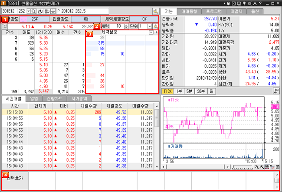This screenshot has width=282, height=192.
Task: Click the arrow expander right of 세력분포
Action: point(156,33)
